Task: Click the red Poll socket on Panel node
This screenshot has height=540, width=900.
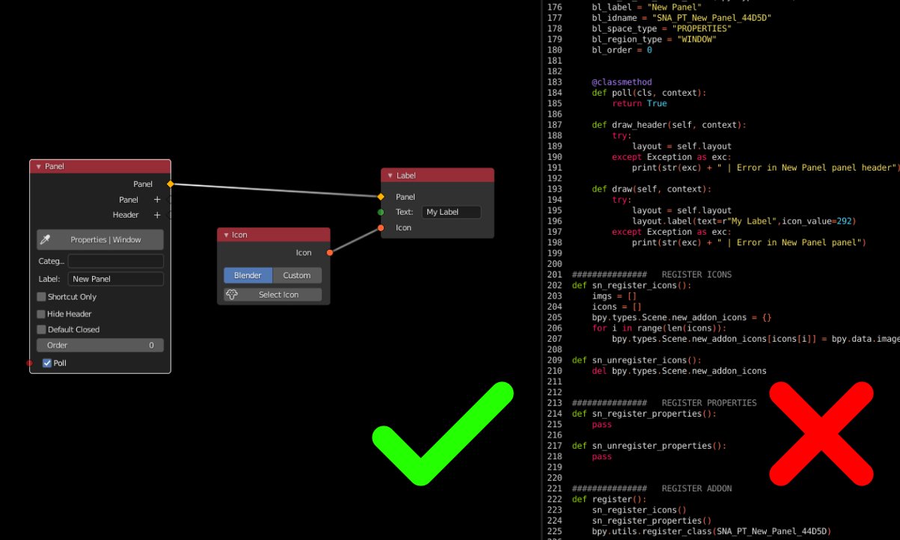Action: [28, 363]
